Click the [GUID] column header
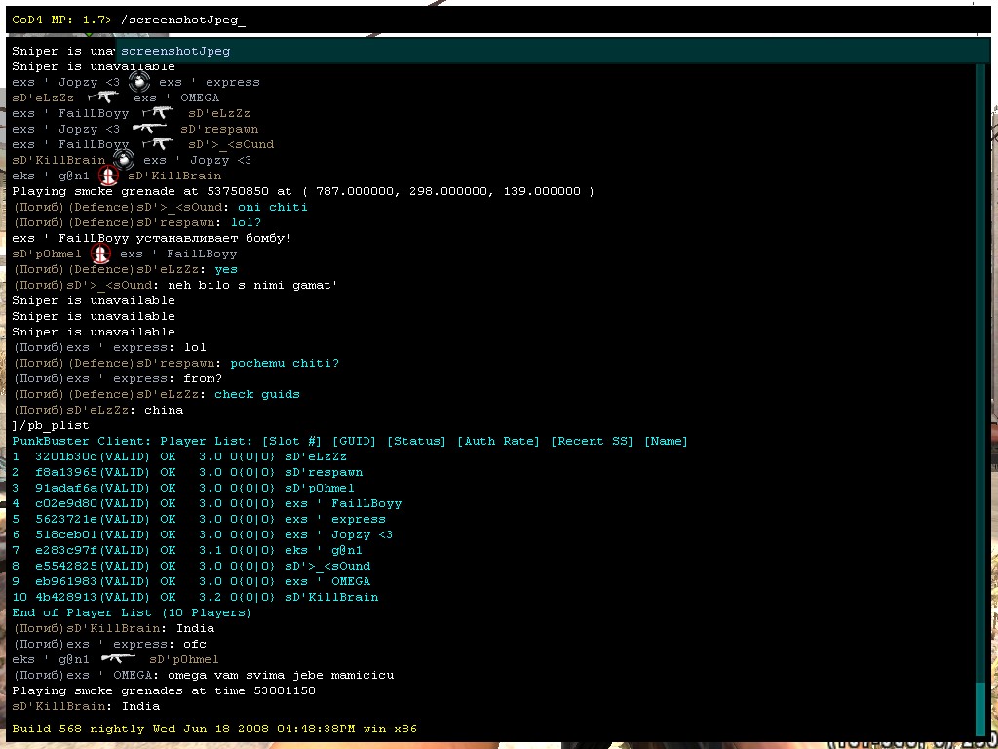998x749 pixels. click(355, 441)
